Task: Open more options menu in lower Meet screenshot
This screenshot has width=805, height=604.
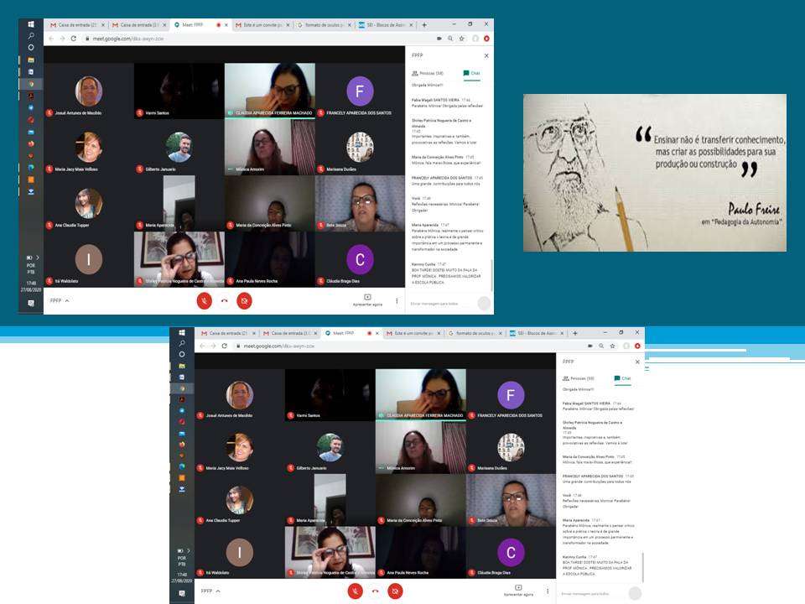Action: (x=548, y=591)
